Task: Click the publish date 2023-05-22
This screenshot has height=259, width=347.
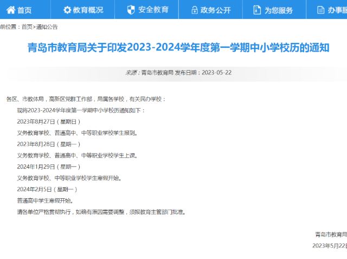Action: 217,72
